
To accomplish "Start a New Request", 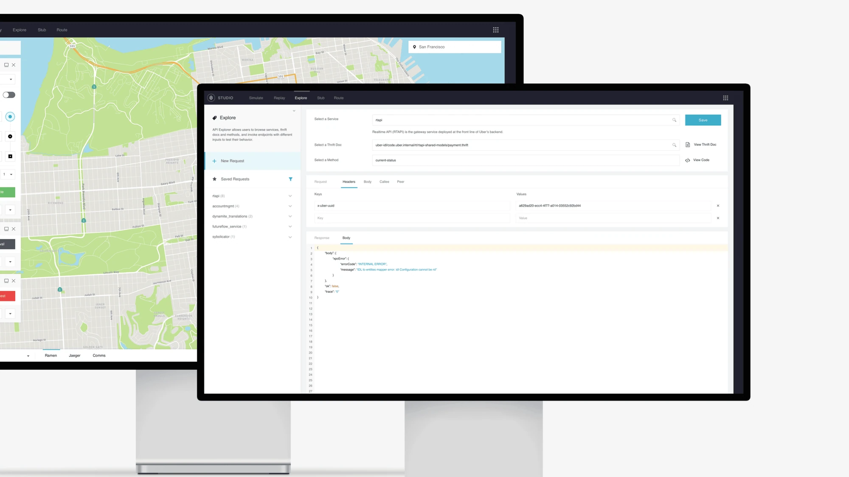I will [x=252, y=161].
